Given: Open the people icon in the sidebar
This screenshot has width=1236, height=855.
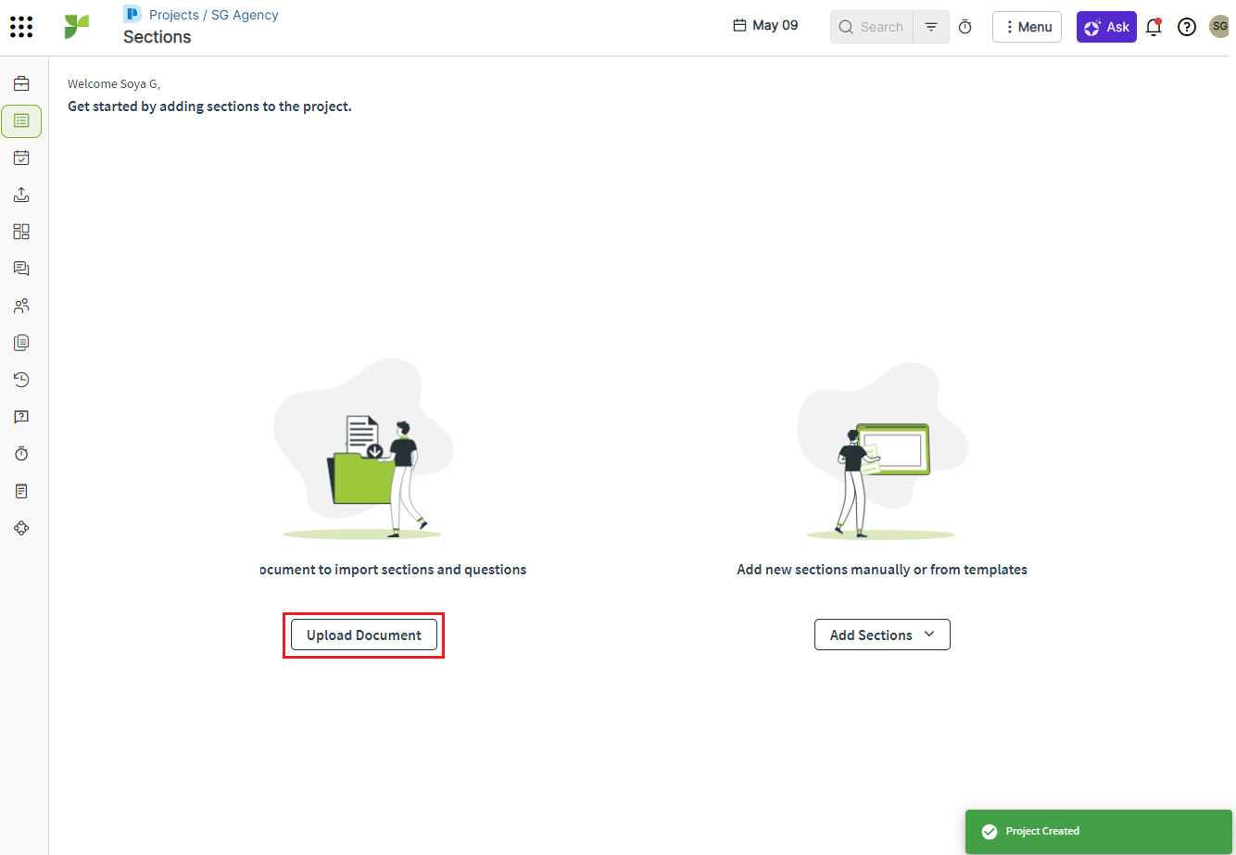Looking at the screenshot, I should tap(21, 306).
